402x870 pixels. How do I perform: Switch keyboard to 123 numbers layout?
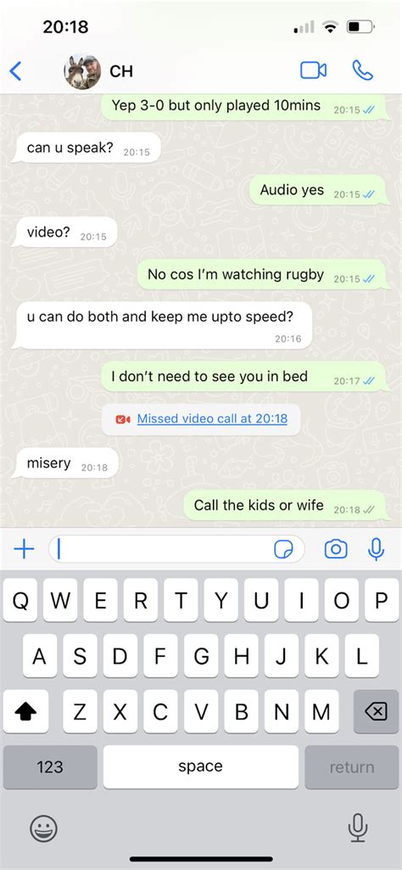tap(50, 766)
